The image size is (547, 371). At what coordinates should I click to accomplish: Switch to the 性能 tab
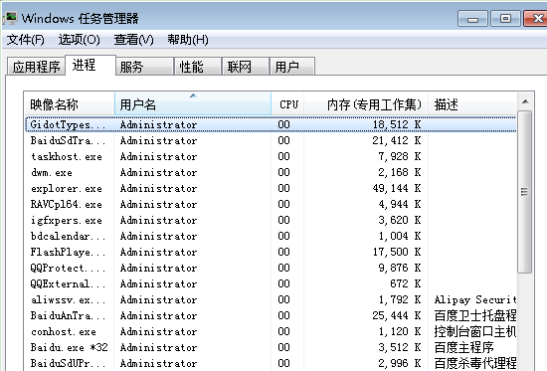[x=198, y=67]
